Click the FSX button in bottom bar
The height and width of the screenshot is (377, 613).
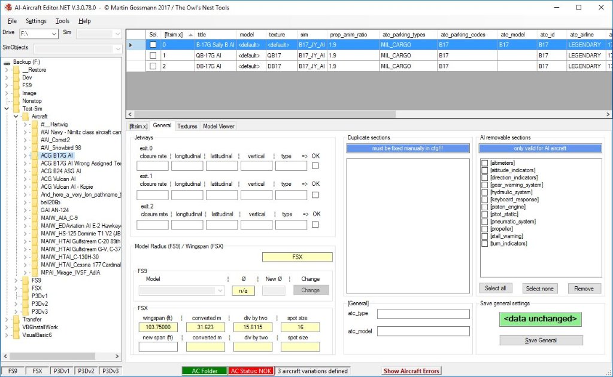[37, 371]
